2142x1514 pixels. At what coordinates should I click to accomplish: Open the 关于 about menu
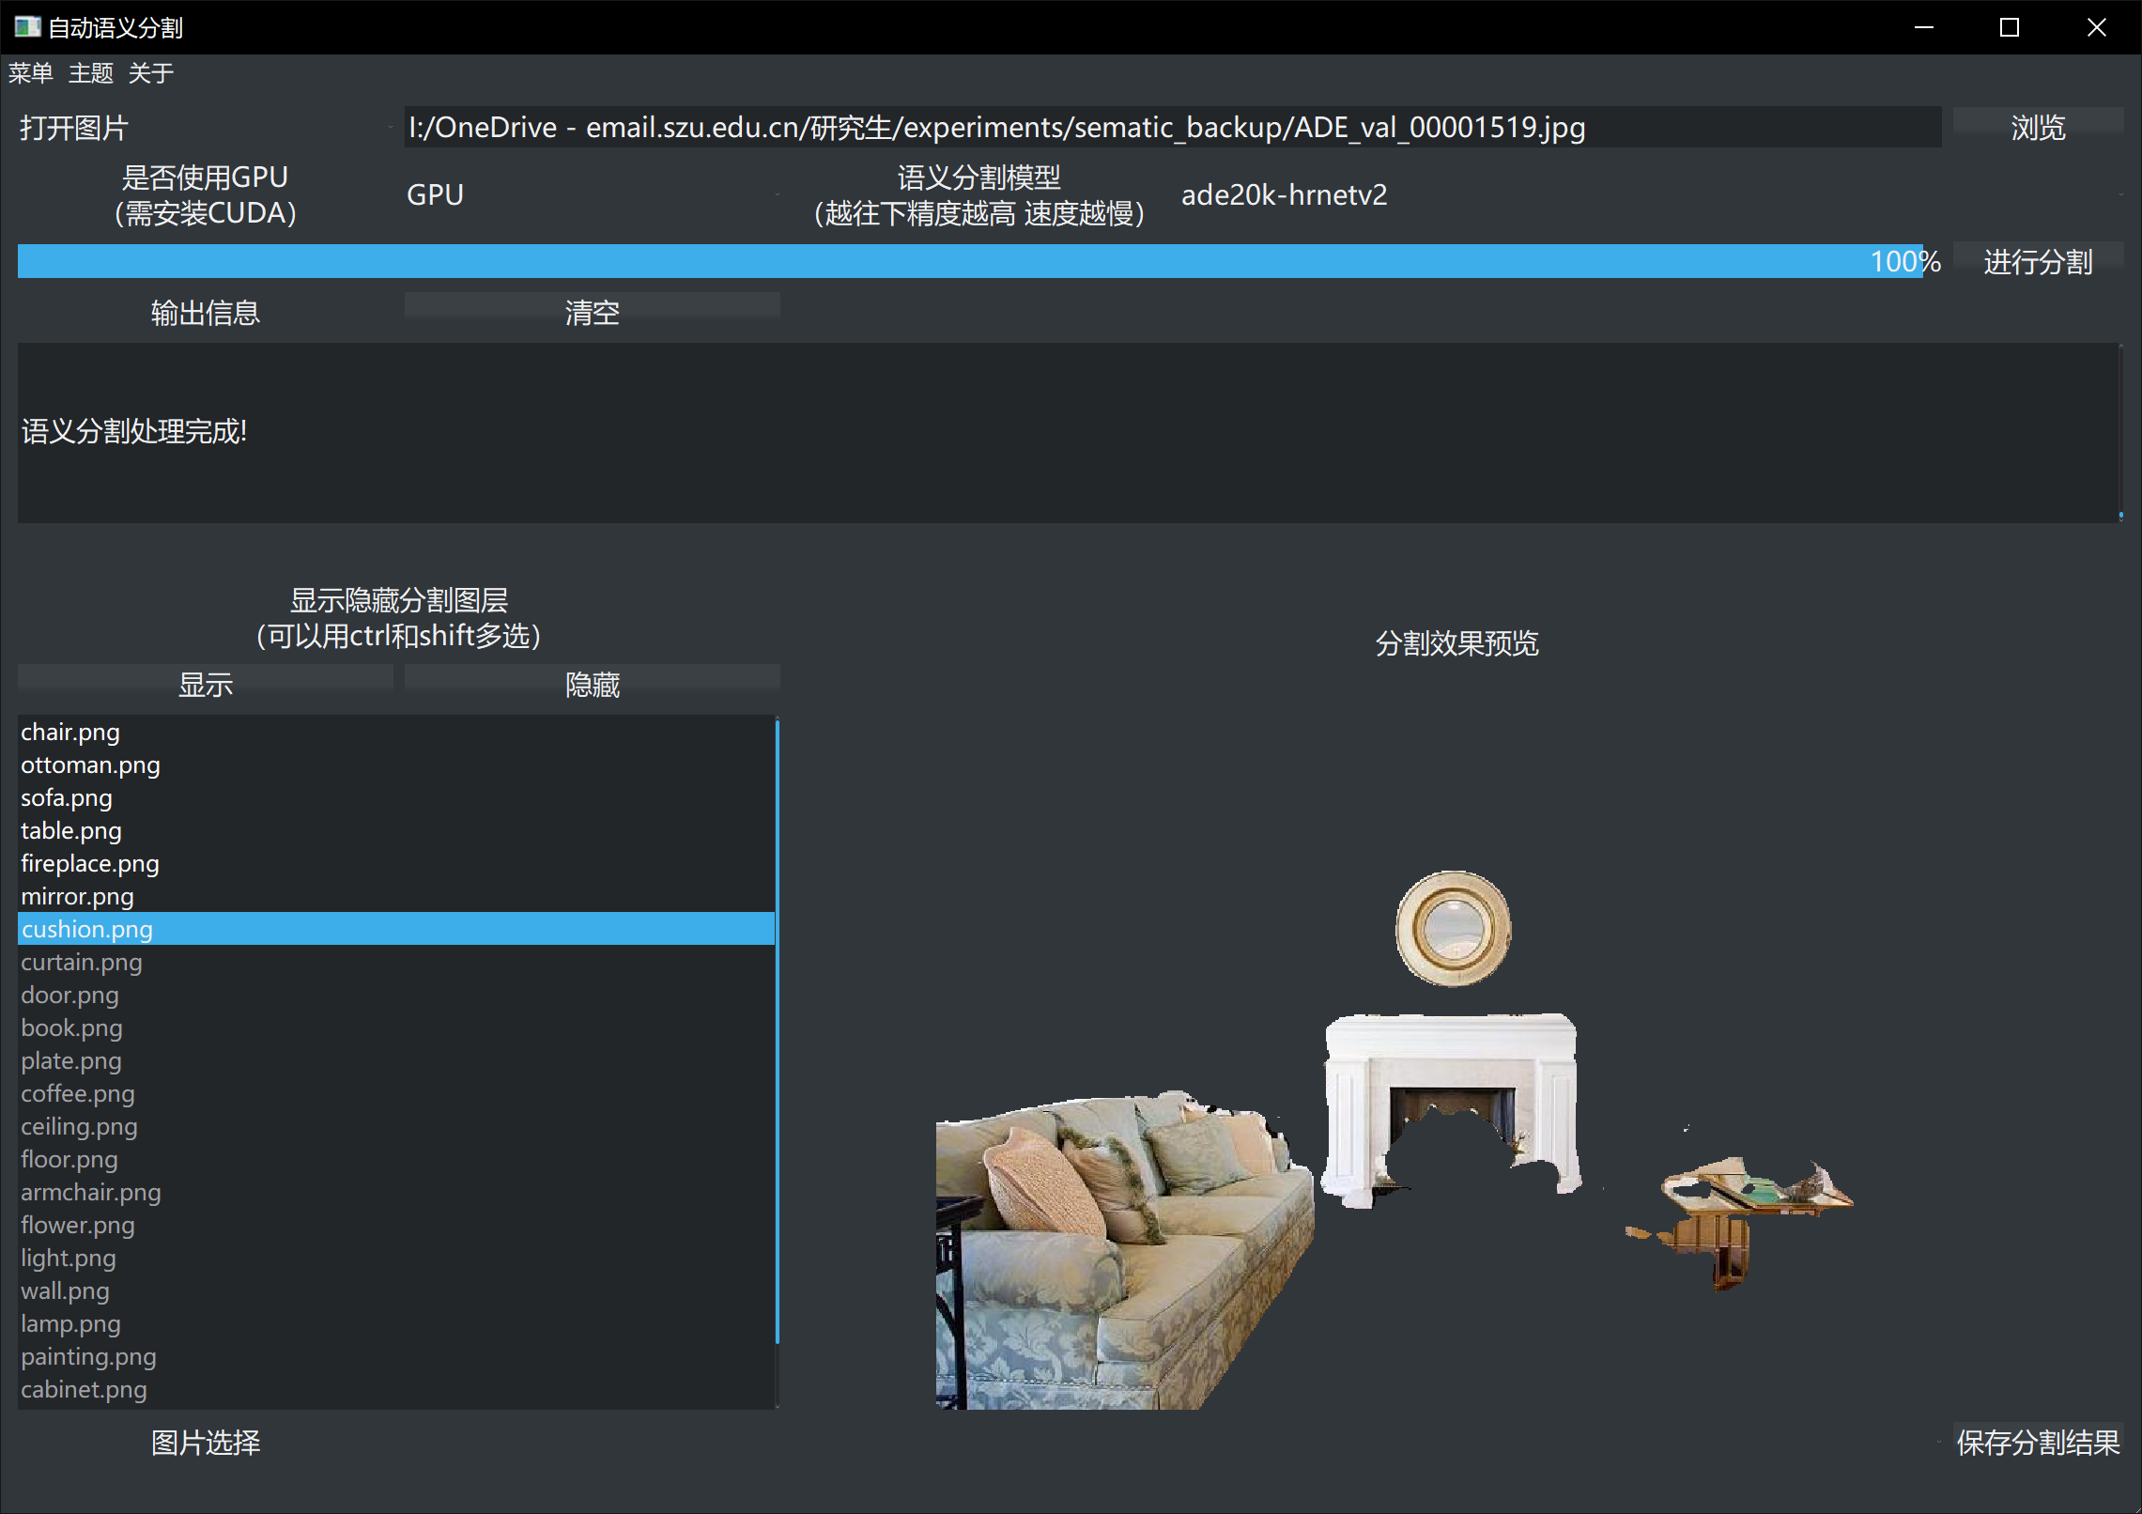(x=150, y=73)
